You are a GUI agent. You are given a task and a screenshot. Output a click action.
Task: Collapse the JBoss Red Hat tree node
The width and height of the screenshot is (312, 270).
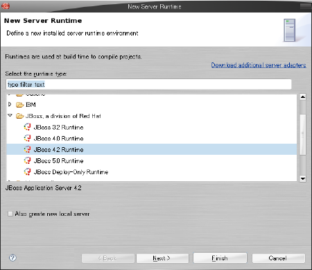[10, 115]
